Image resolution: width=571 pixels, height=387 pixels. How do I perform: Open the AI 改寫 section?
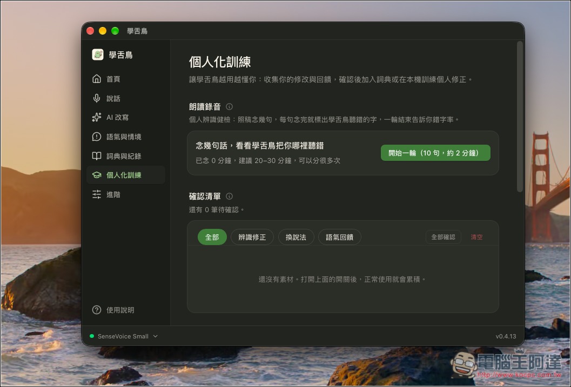pyautogui.click(x=126, y=117)
